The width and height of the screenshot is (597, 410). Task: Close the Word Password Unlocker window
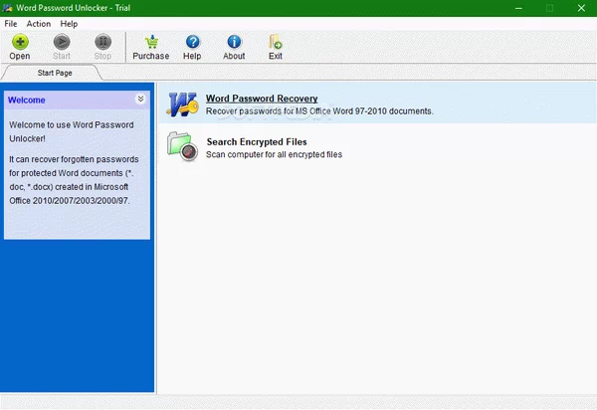point(581,8)
